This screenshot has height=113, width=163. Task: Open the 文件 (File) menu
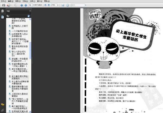point(4,1)
